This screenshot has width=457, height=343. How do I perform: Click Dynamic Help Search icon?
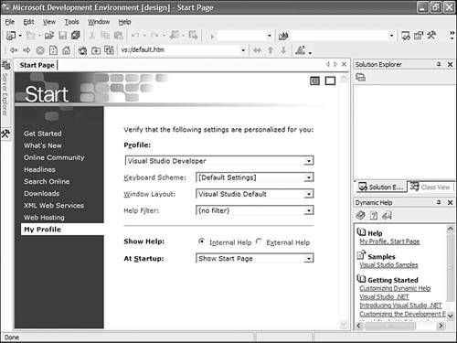click(x=387, y=216)
